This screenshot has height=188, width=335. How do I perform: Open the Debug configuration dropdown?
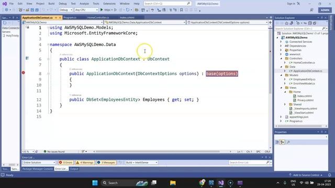[x=66, y=10]
